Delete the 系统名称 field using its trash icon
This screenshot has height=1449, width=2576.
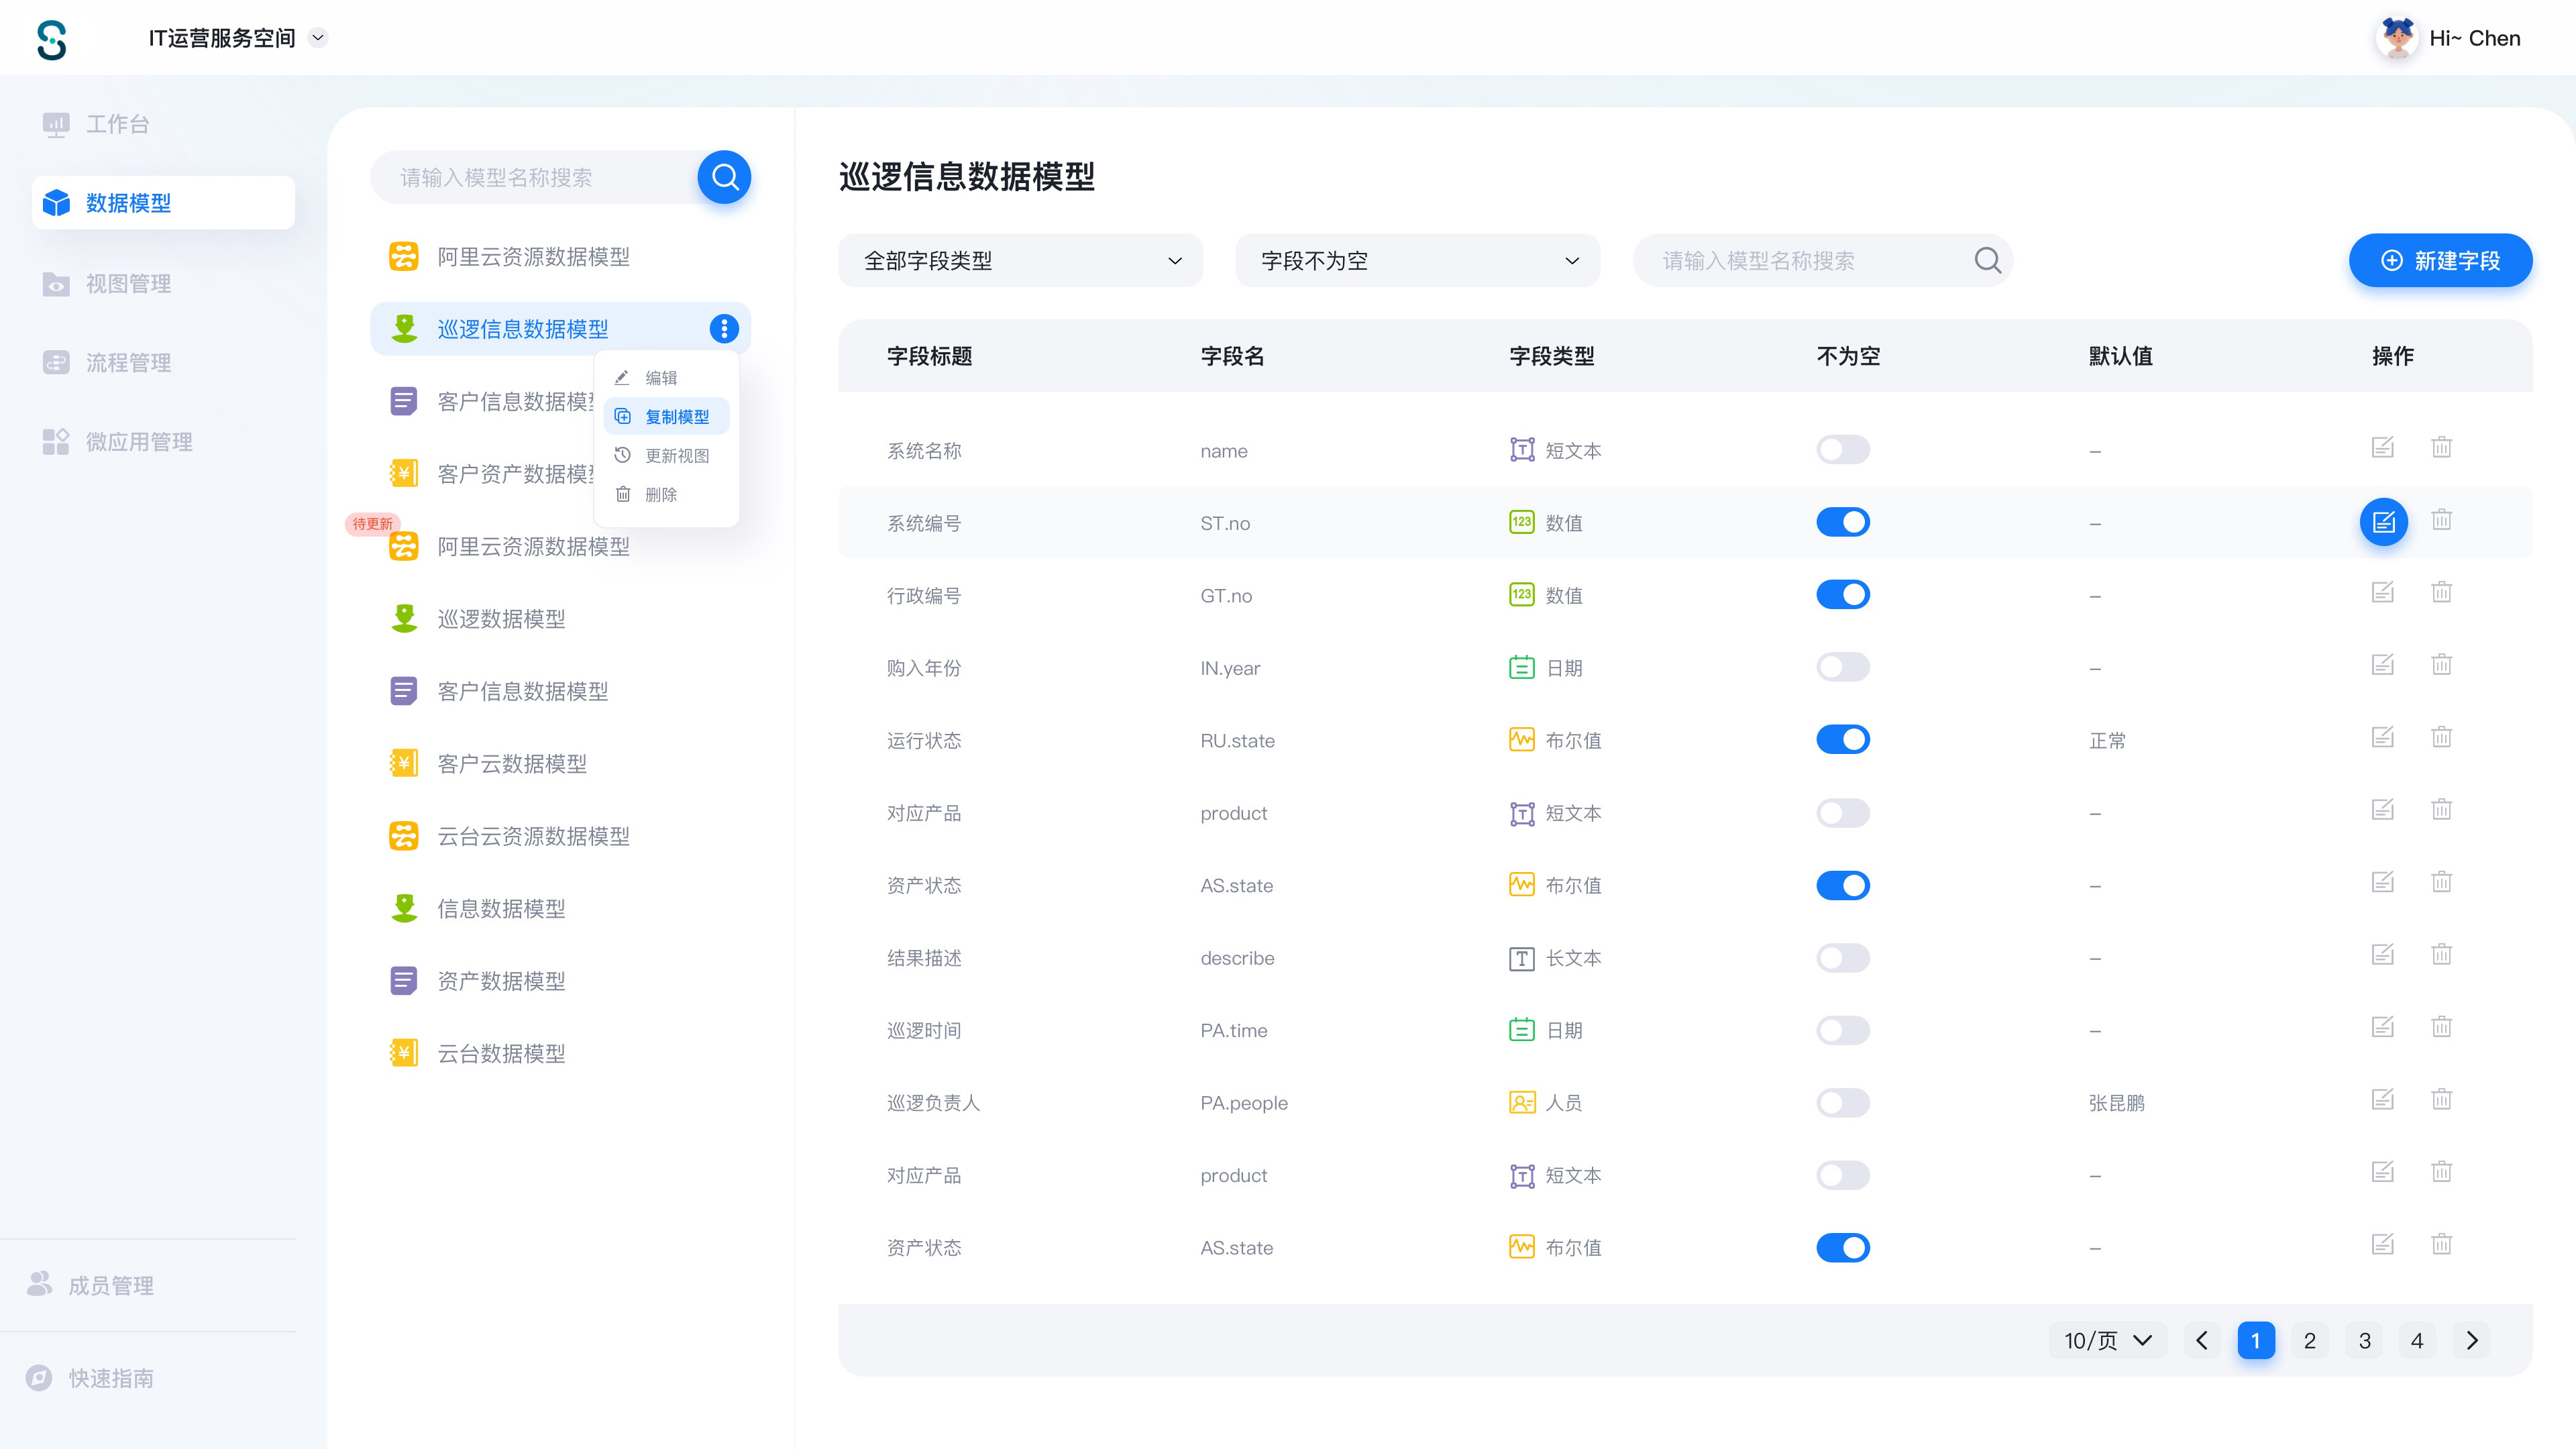2441,447
